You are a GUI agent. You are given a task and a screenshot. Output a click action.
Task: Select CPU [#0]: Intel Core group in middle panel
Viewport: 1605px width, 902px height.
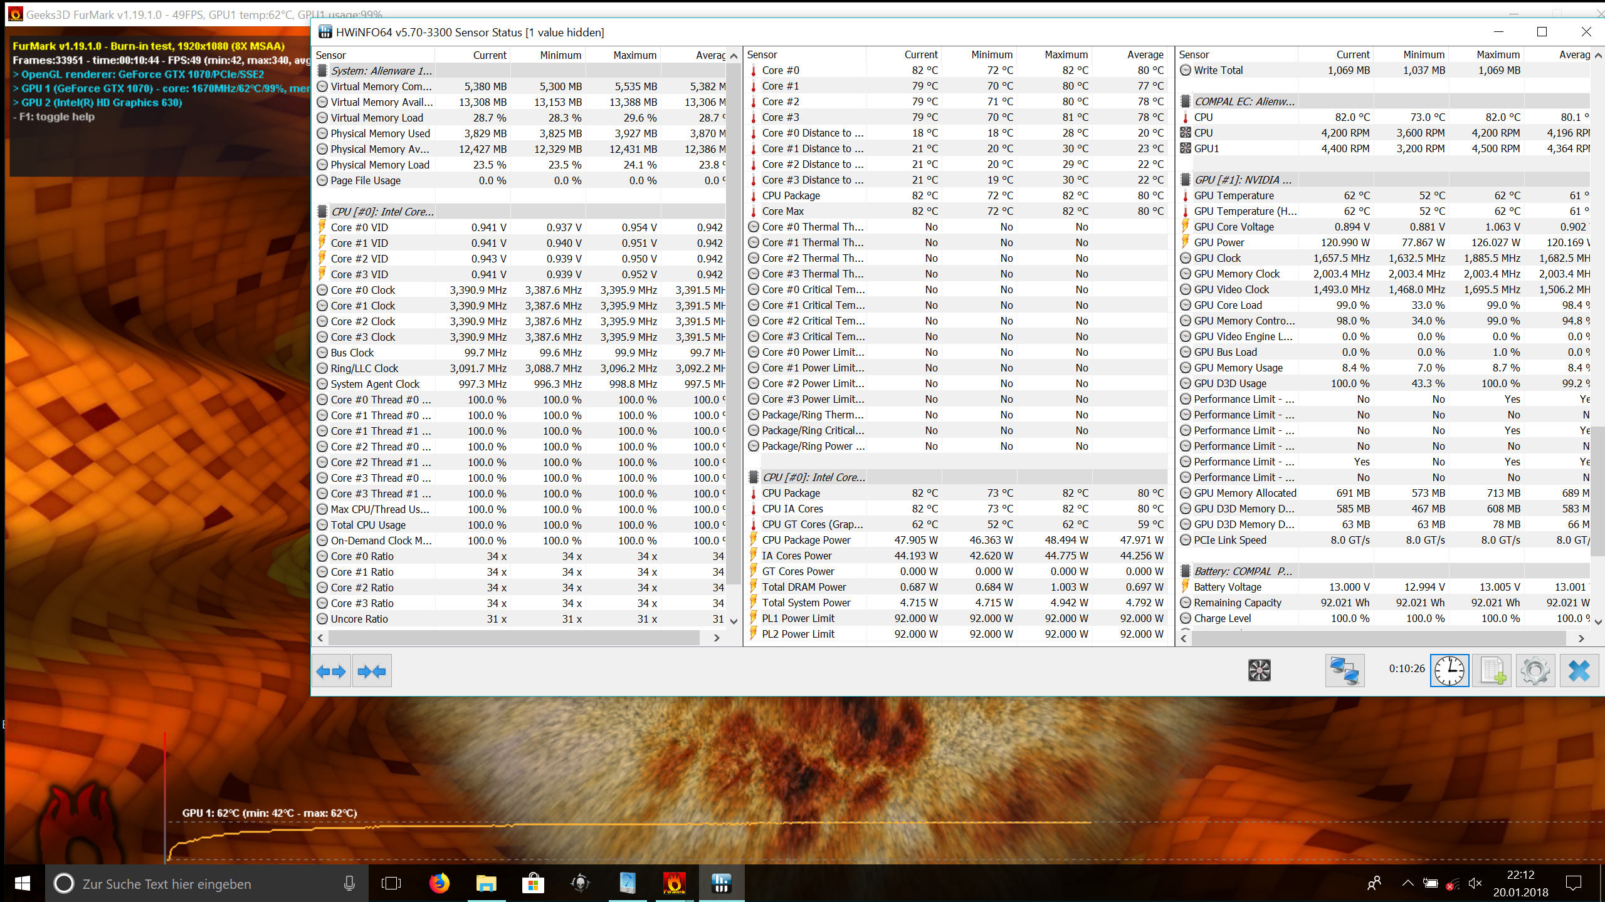957,477
